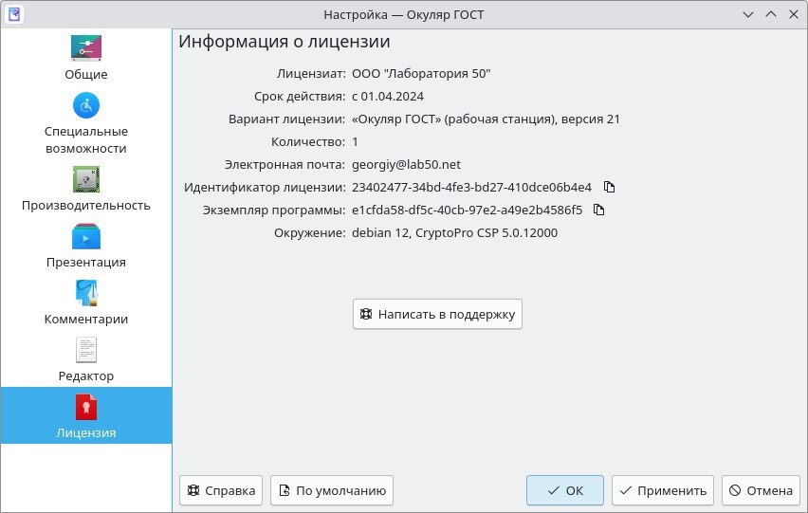
Task: Click the app icon in the title bar
Action: pyautogui.click(x=14, y=14)
